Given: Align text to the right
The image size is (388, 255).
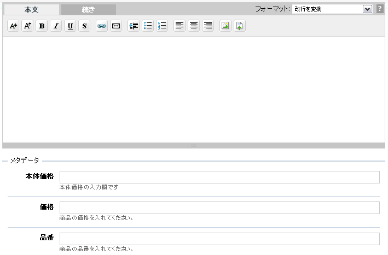Looking at the screenshot, I should coord(208,26).
